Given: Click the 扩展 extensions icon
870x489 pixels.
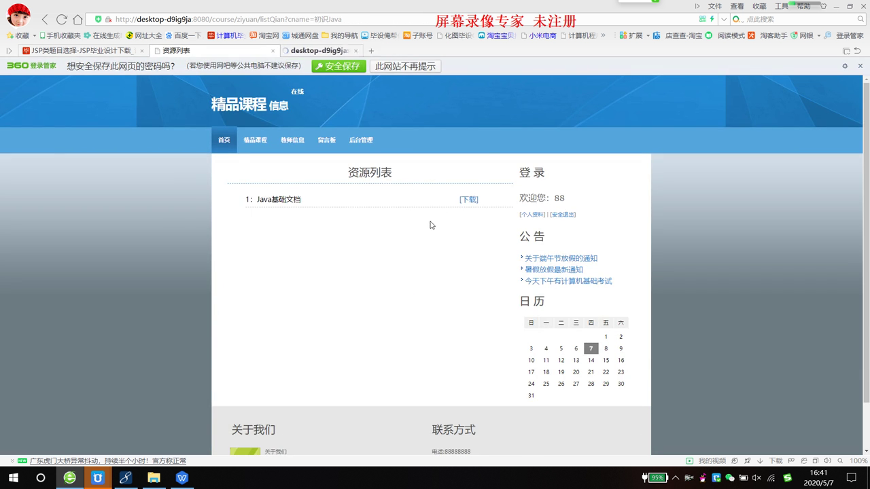Looking at the screenshot, I should pos(631,35).
